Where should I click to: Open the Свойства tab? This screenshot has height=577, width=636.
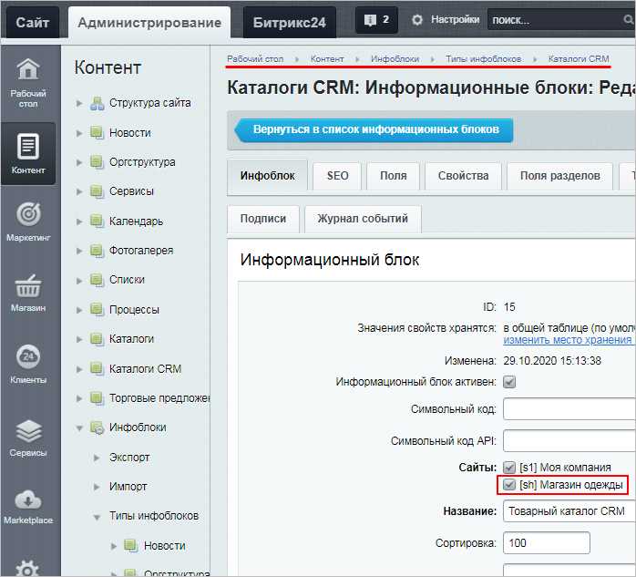click(x=463, y=176)
